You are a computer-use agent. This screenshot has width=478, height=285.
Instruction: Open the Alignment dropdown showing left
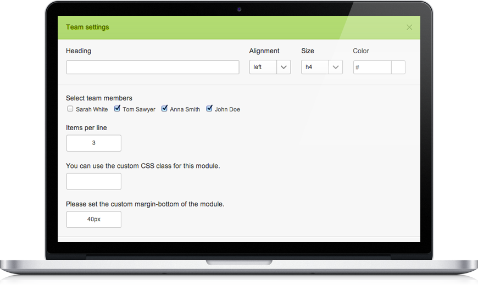click(270, 67)
